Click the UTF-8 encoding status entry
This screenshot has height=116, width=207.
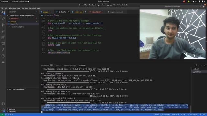(x=183, y=115)
